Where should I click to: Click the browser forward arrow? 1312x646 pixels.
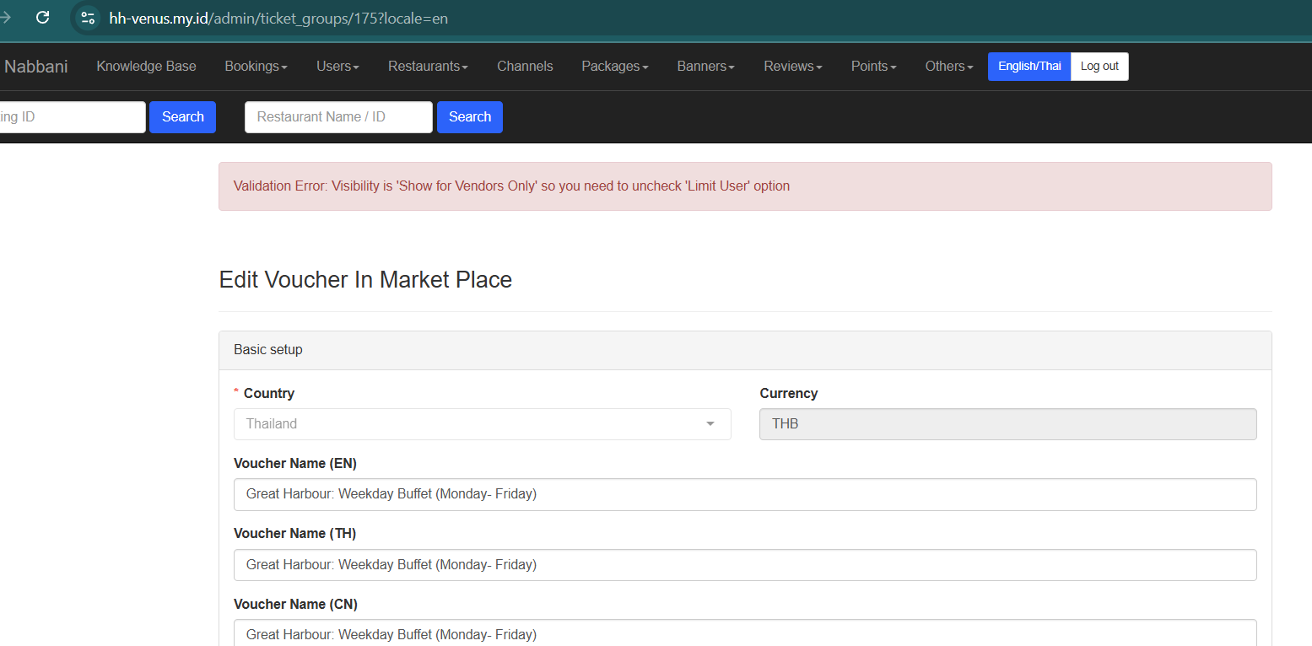click(x=5, y=17)
